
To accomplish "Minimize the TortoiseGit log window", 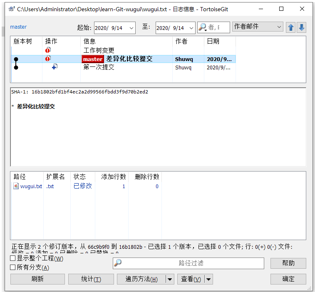I will pos(261,9).
